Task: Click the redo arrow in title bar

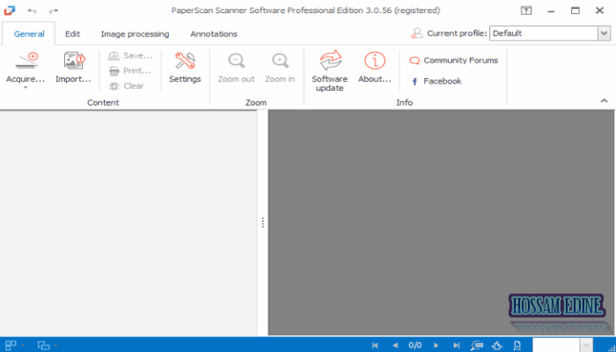Action: 54,11
